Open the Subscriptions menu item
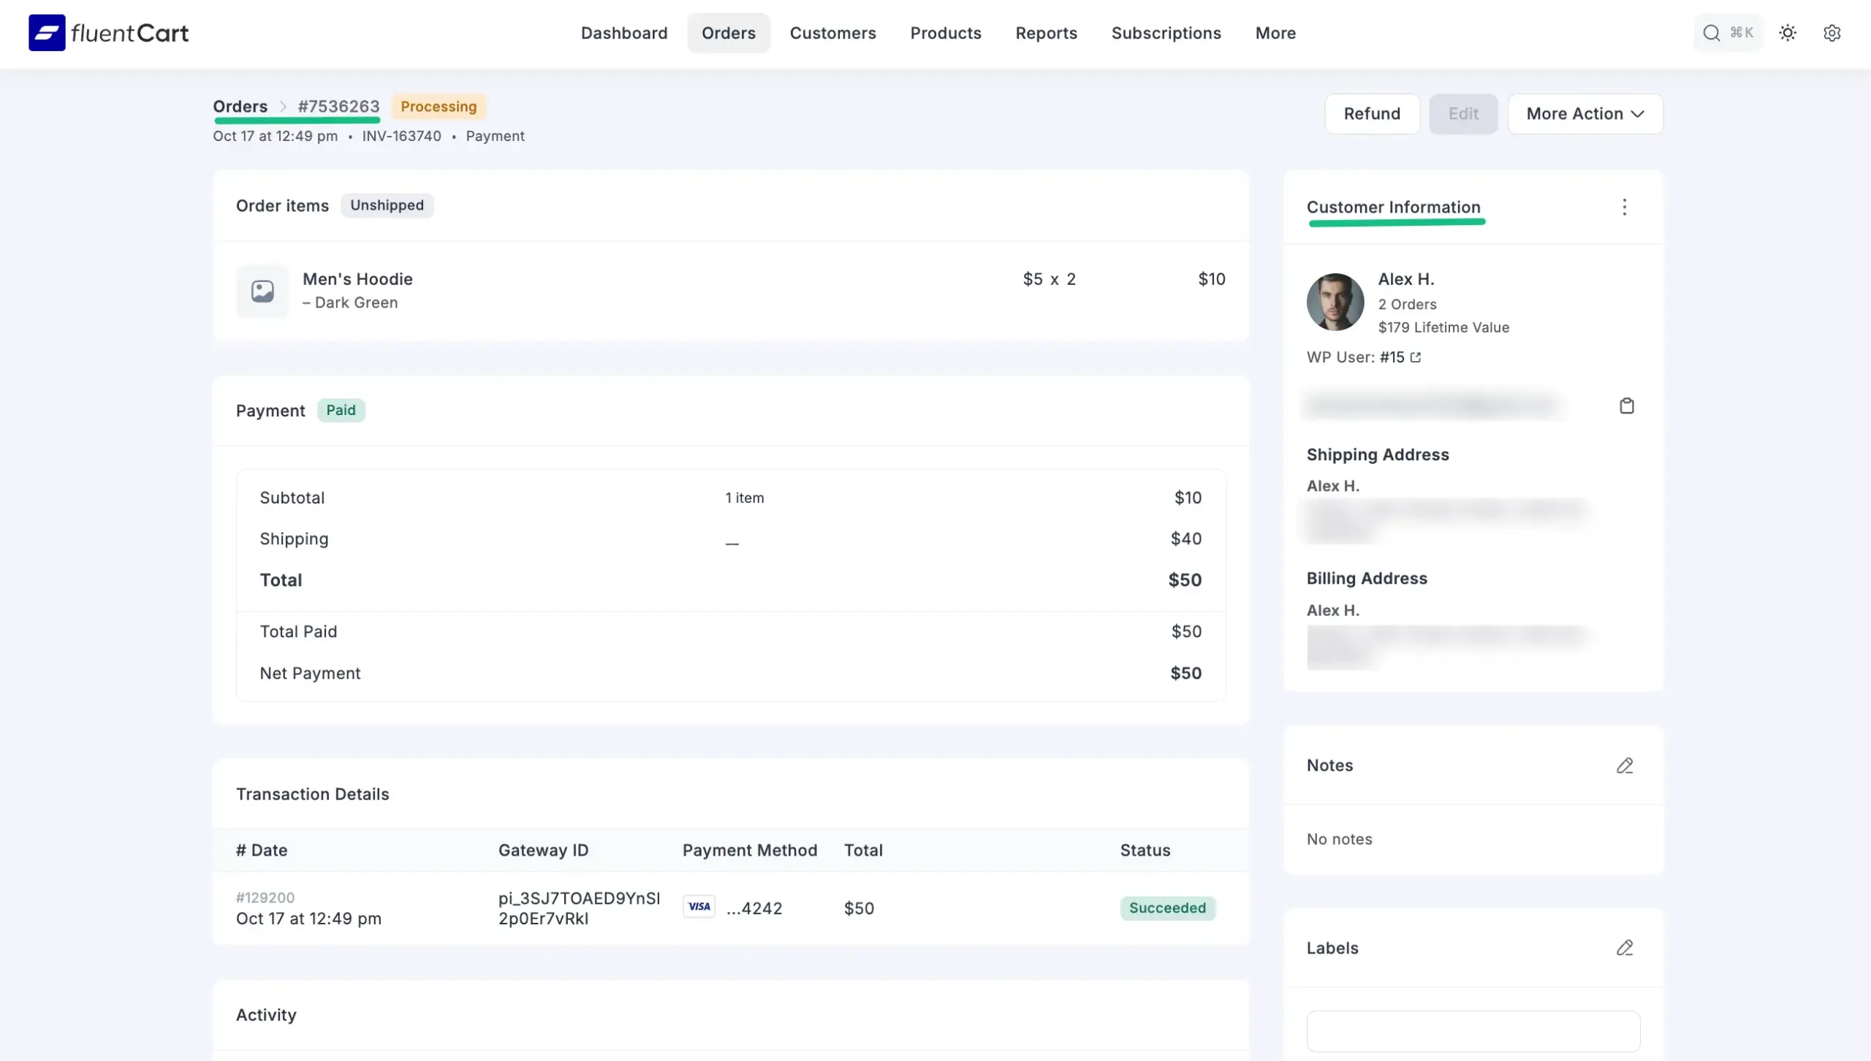 (1166, 33)
